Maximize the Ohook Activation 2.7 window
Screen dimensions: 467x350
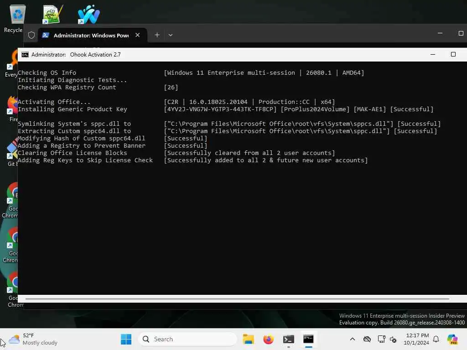(453, 54)
